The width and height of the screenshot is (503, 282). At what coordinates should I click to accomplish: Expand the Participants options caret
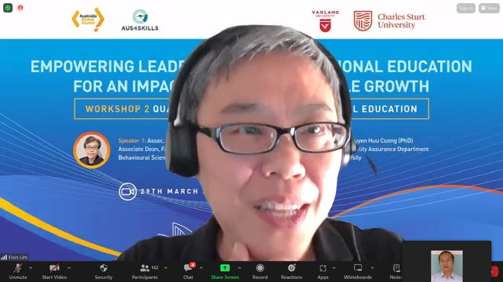pos(166,268)
